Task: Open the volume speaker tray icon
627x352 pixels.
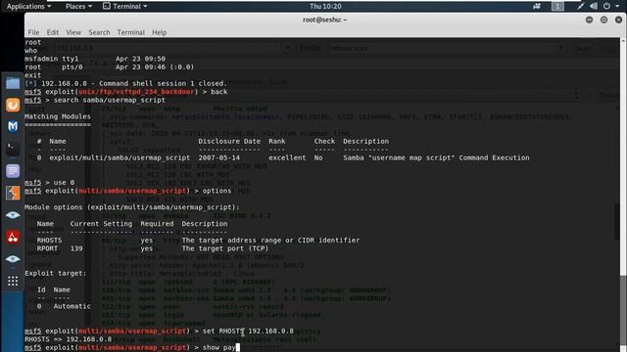Action: click(x=594, y=6)
